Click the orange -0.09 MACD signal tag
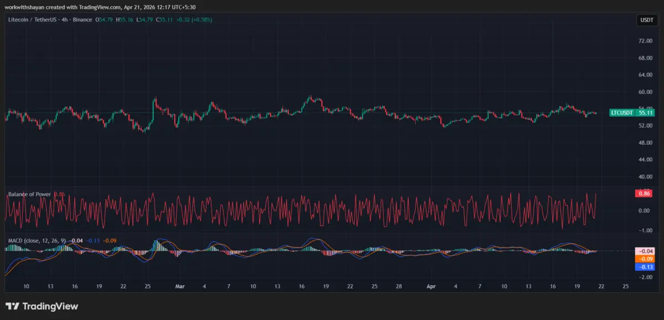 [x=645, y=259]
